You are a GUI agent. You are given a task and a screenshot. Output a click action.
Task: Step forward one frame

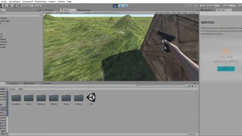(x=126, y=6)
